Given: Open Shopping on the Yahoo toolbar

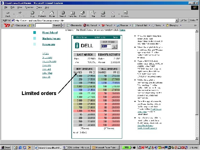Looking at the screenshot, I should (172, 25).
